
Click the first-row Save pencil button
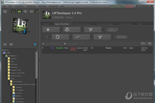[93, 30]
